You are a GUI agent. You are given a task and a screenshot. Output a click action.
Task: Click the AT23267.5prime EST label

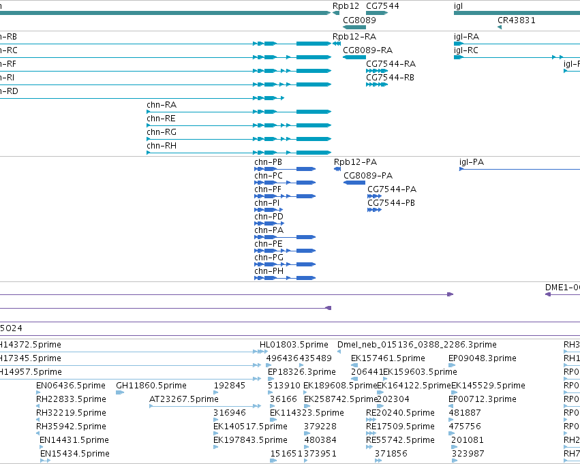tap(184, 399)
